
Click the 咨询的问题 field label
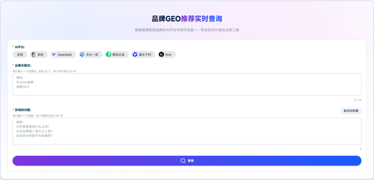23,110
